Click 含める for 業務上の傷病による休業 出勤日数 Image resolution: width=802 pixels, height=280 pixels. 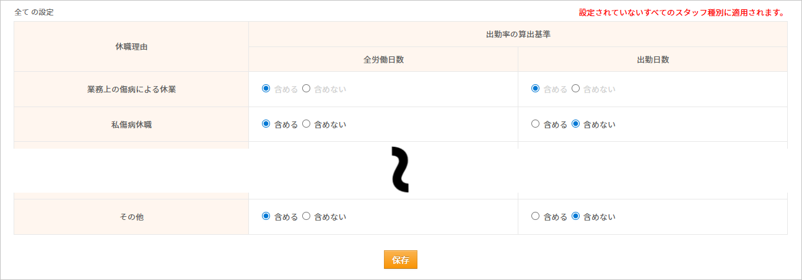click(x=536, y=89)
